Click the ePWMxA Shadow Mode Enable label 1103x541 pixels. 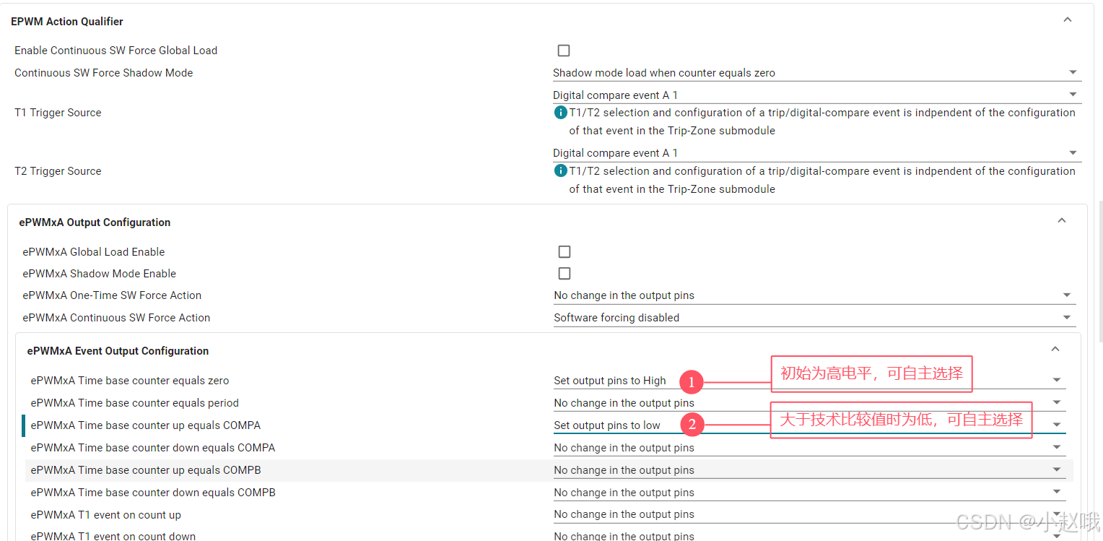point(99,274)
